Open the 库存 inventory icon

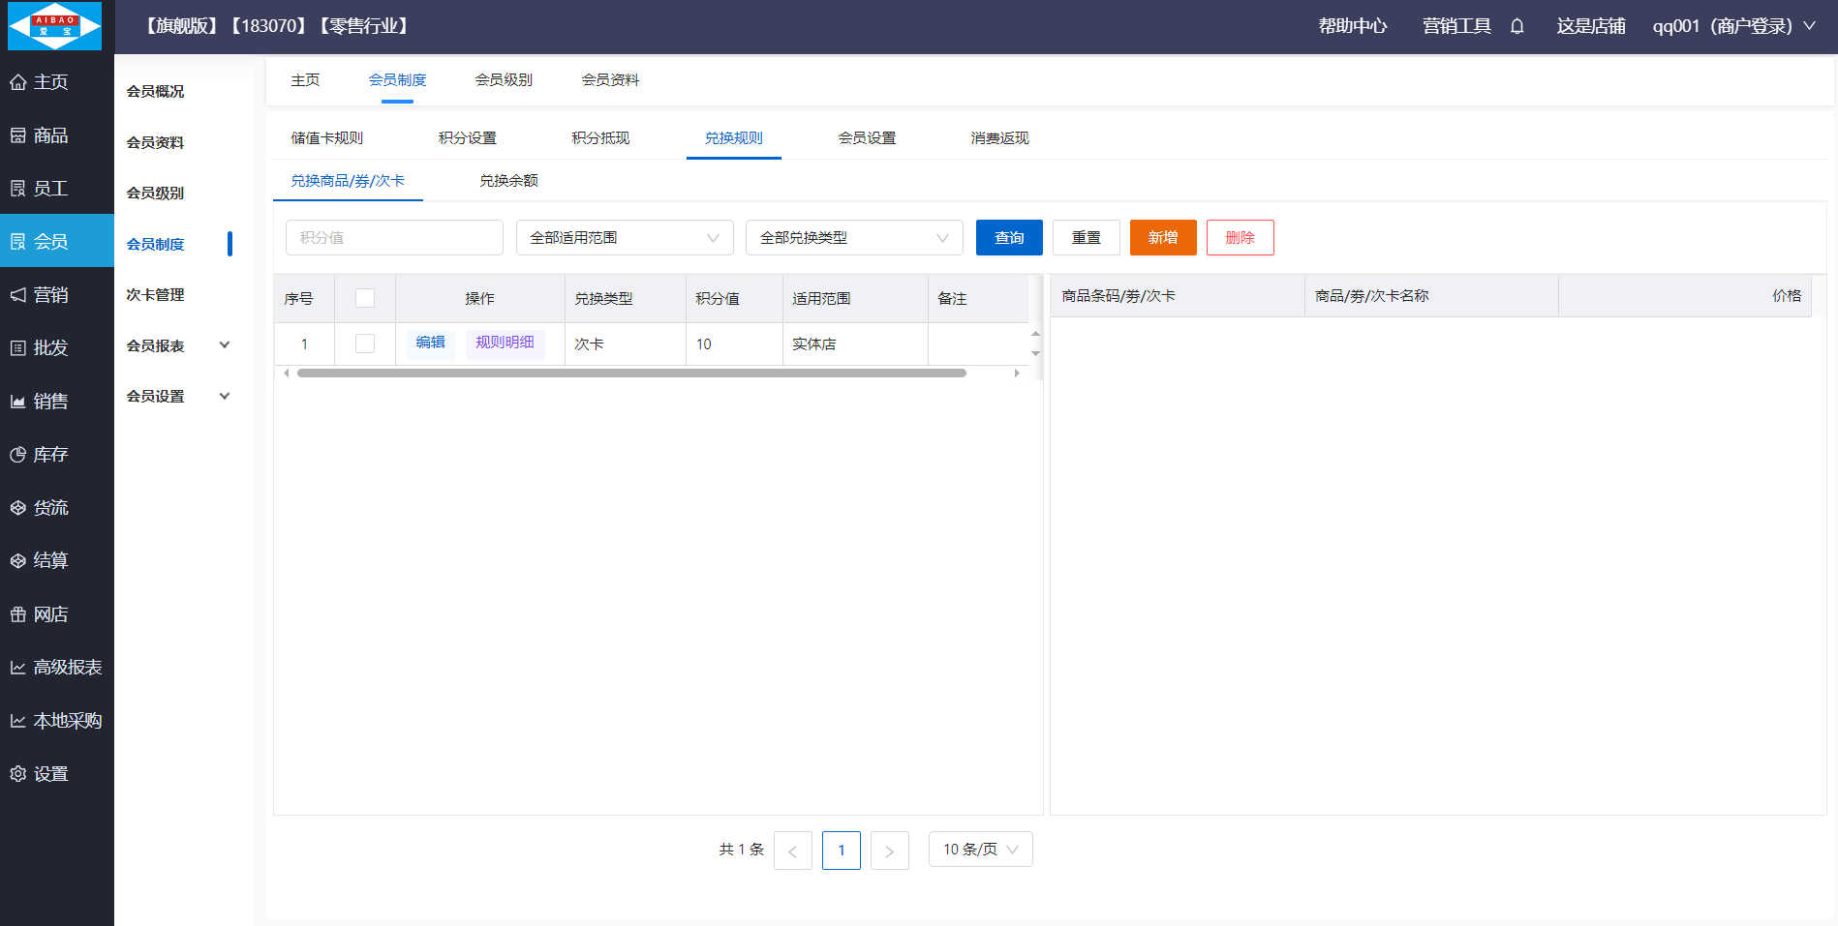click(18, 455)
